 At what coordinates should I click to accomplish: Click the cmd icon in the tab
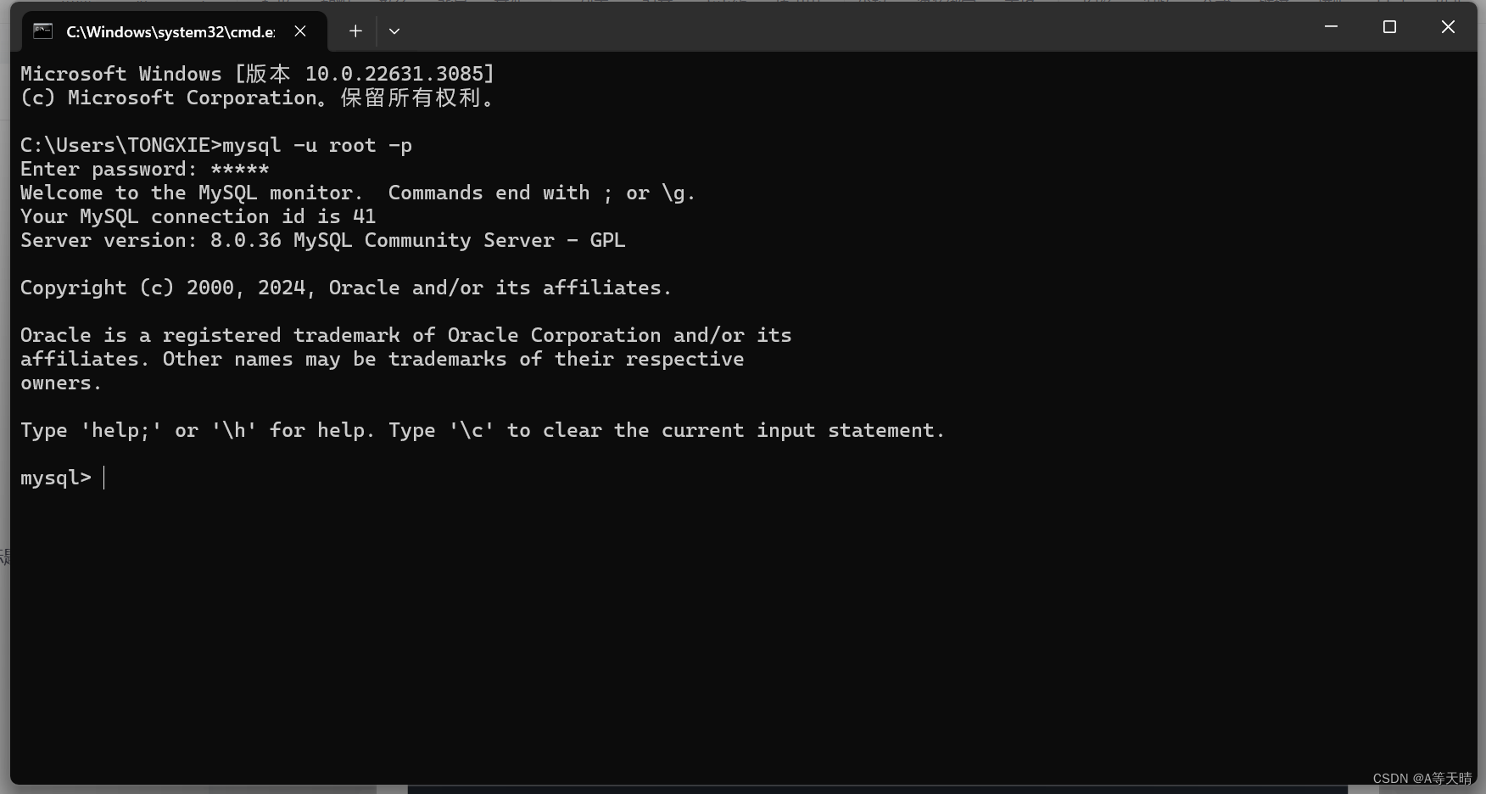42,31
